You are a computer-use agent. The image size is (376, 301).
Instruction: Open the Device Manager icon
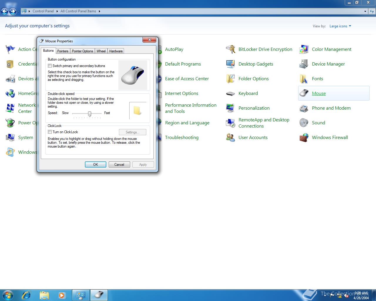pos(304,64)
